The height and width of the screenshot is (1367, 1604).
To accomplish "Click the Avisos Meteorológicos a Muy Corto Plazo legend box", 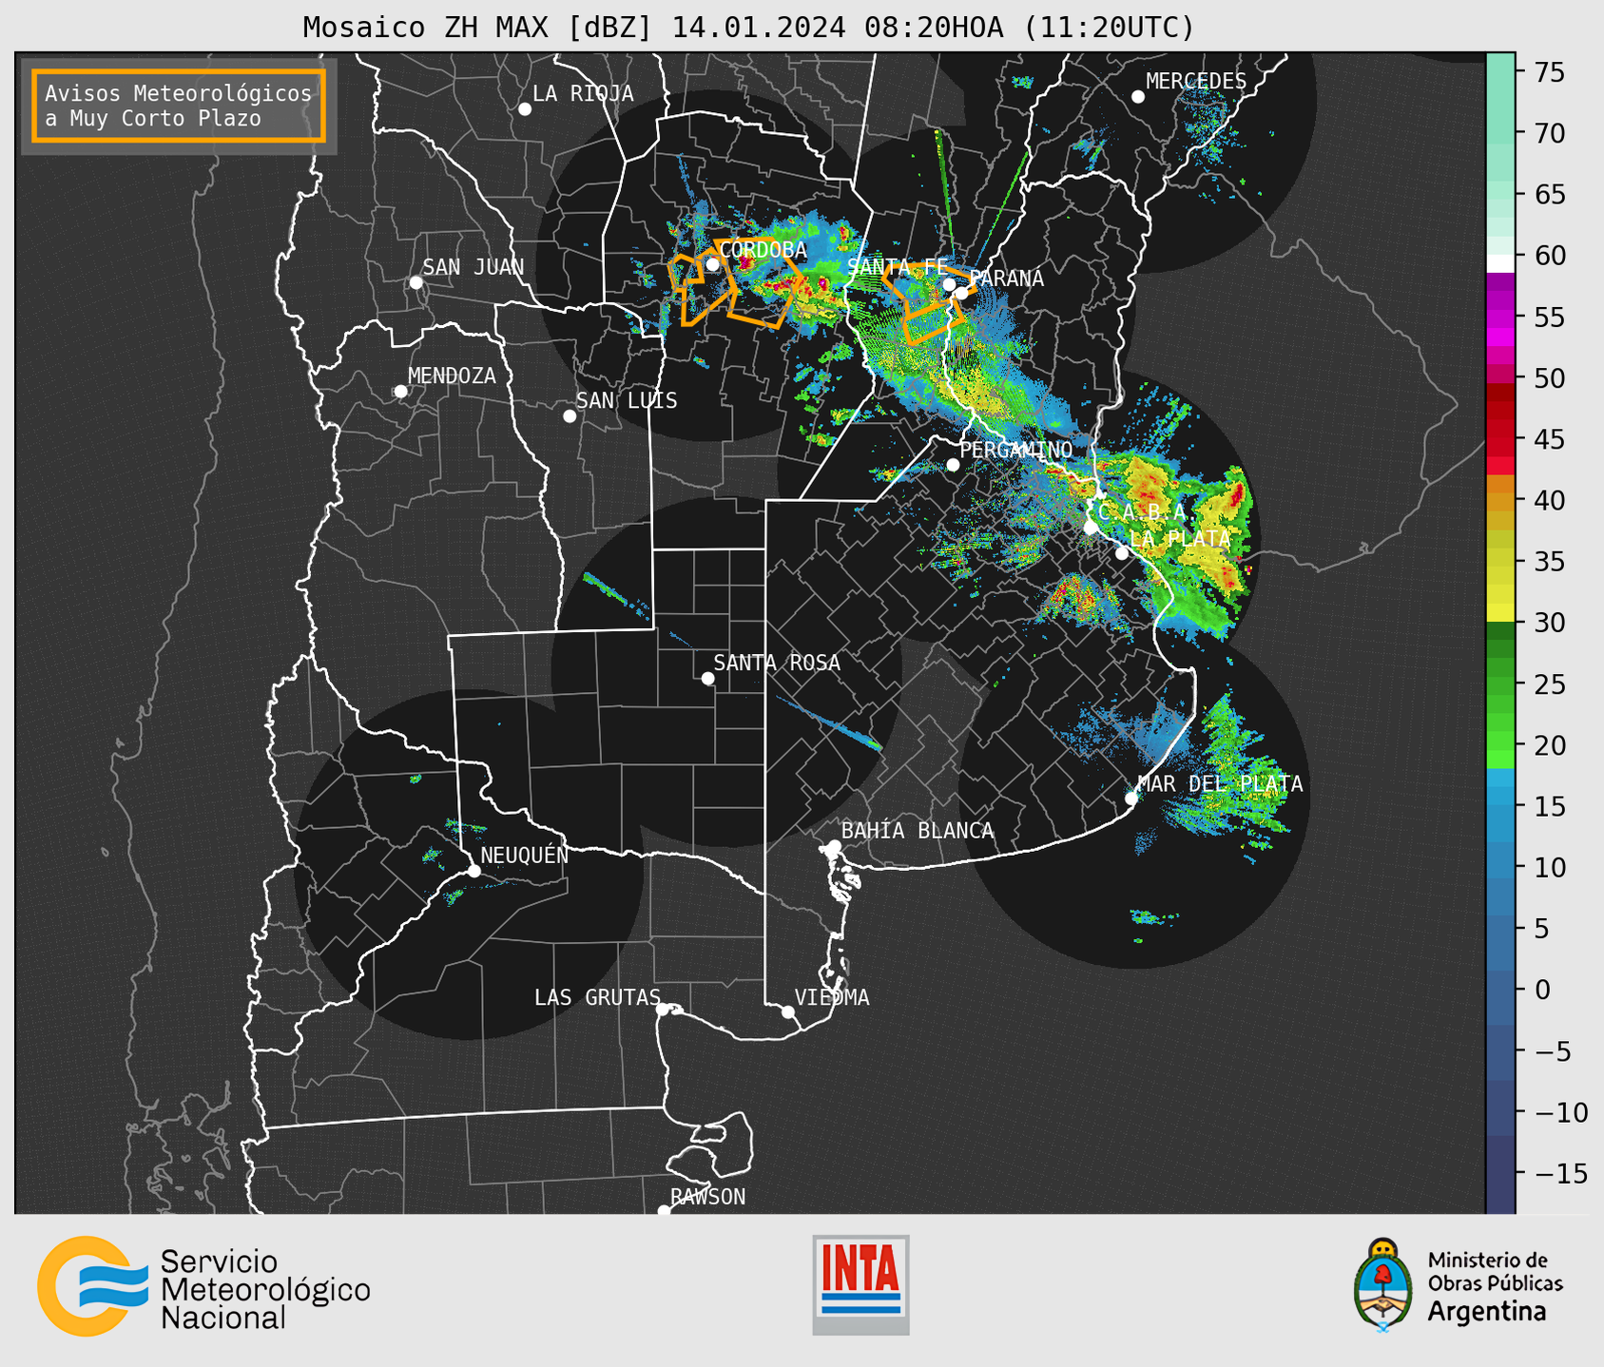I will pos(179,106).
